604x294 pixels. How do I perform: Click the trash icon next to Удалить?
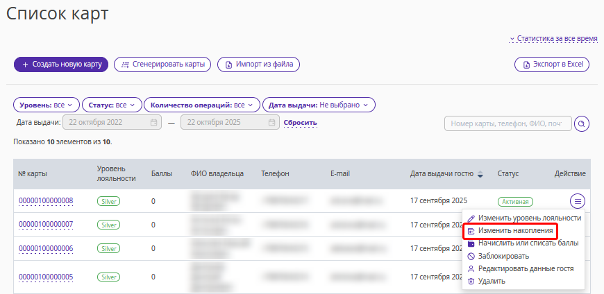tap(471, 281)
